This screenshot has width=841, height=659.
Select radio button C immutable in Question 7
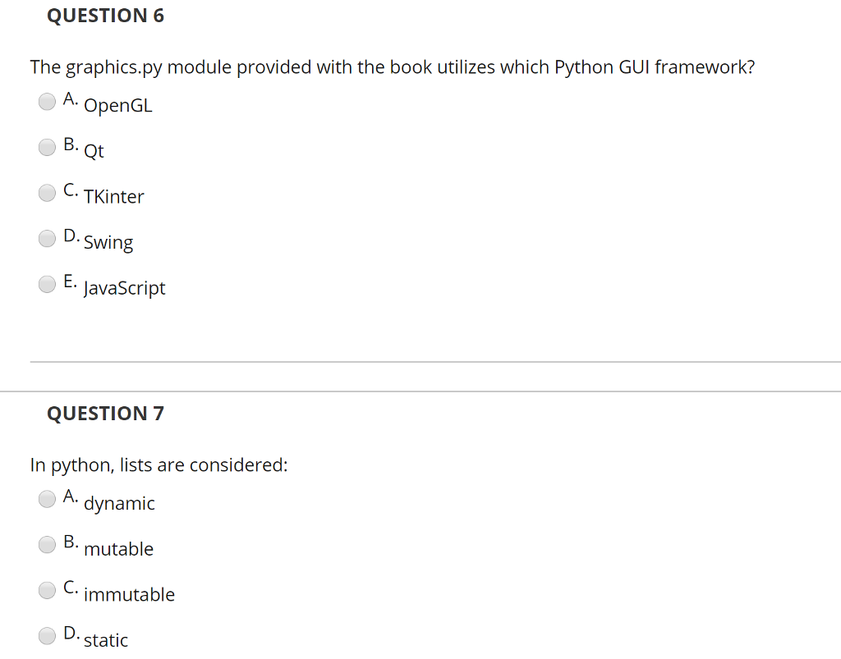[x=47, y=590]
